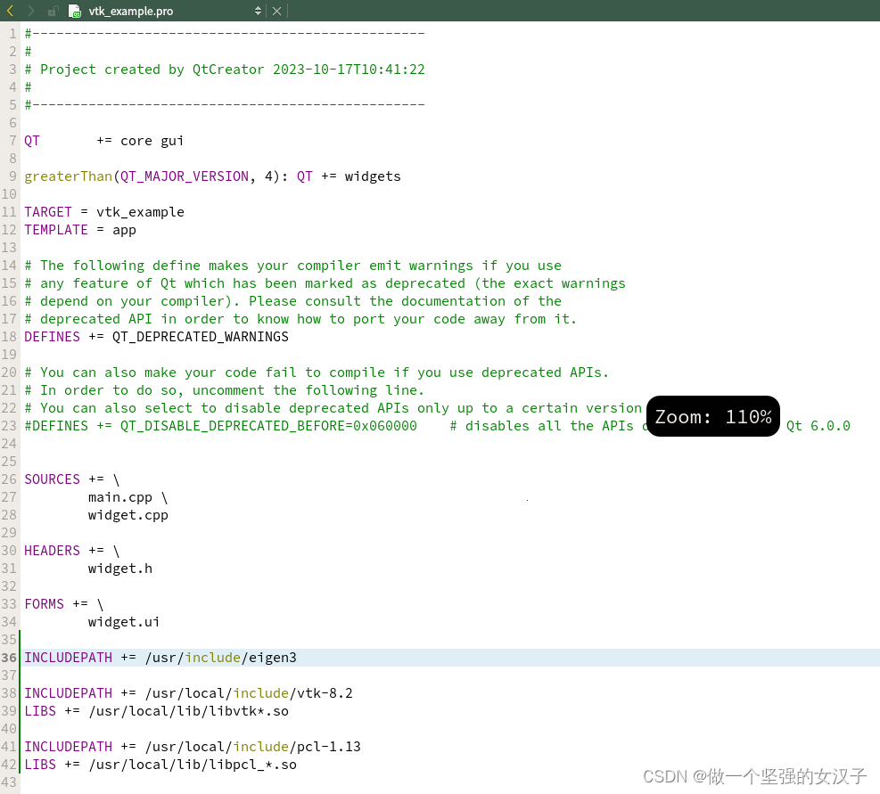This screenshot has width=880, height=794.
Task: Click the SOURCES keyword on line 26
Action: click(51, 479)
